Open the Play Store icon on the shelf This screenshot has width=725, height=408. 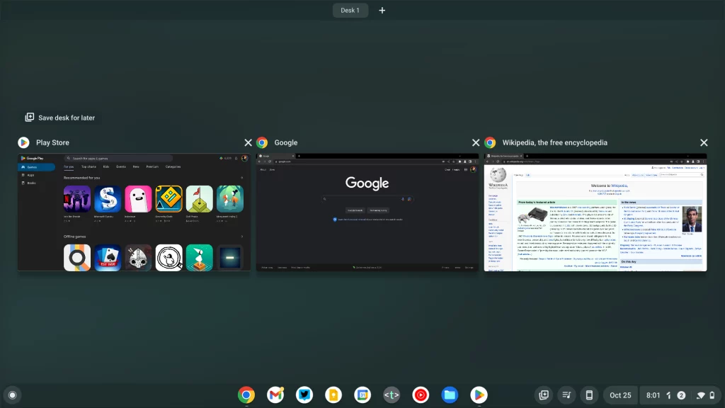click(479, 395)
